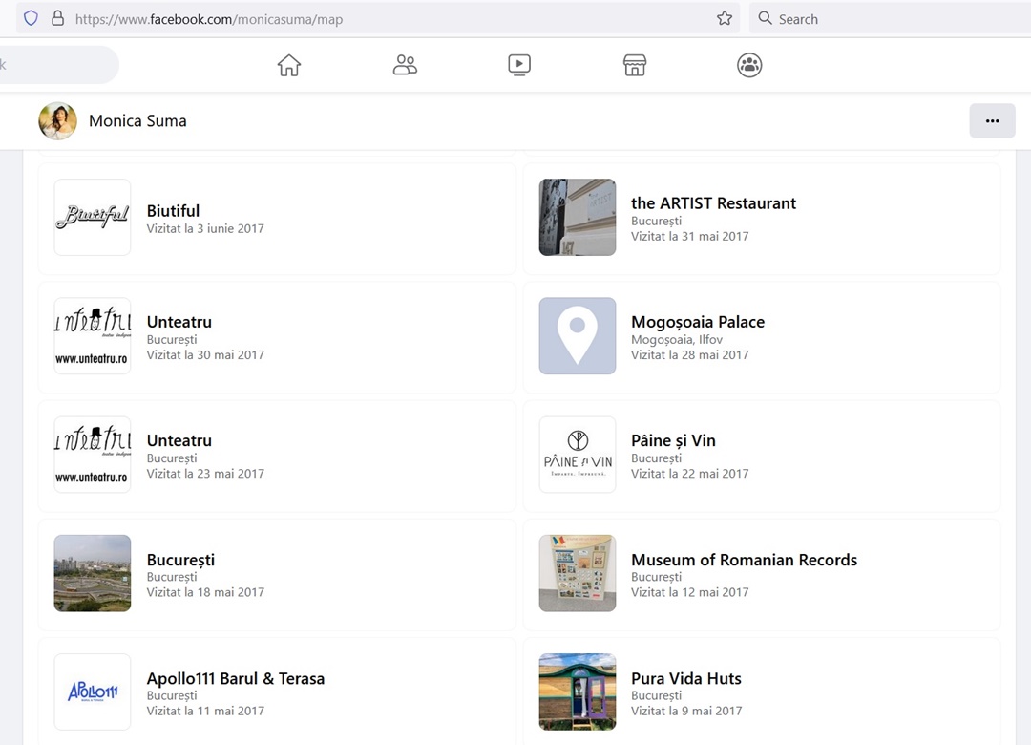Image resolution: width=1031 pixels, height=745 pixels.
Task: Click Monica Suma's profile picture
Action: coord(57,121)
